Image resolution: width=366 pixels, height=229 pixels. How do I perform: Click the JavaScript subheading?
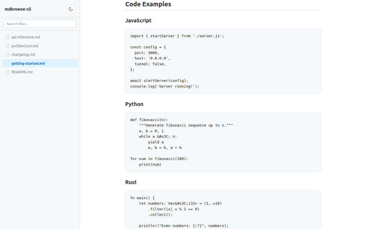tap(138, 21)
